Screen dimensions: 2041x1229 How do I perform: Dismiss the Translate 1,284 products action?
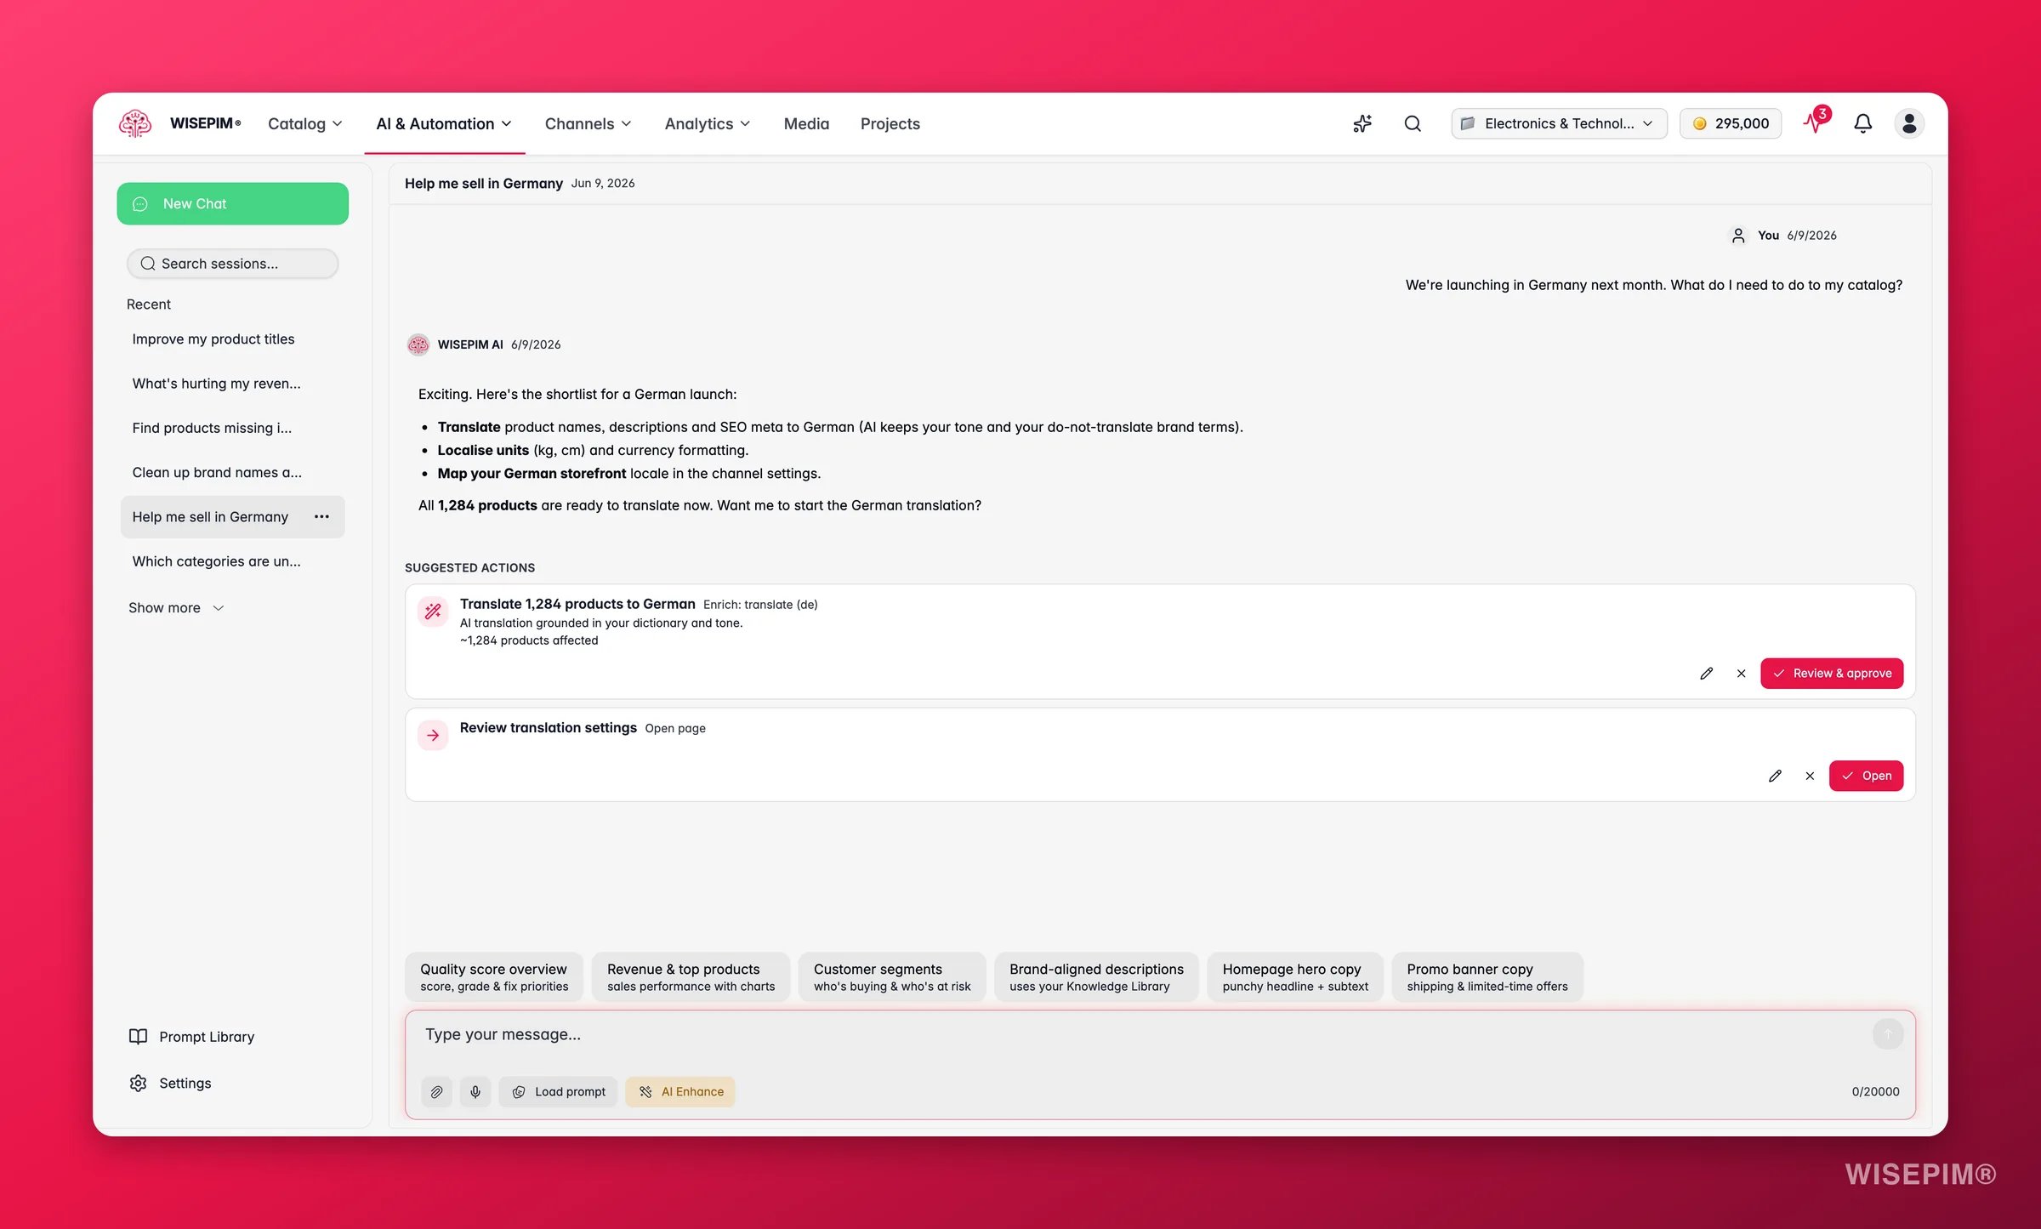point(1741,673)
